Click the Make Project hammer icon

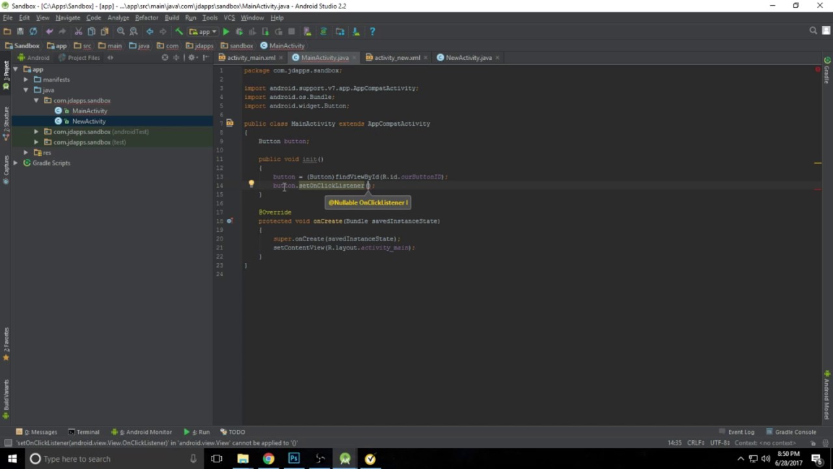[x=179, y=31]
